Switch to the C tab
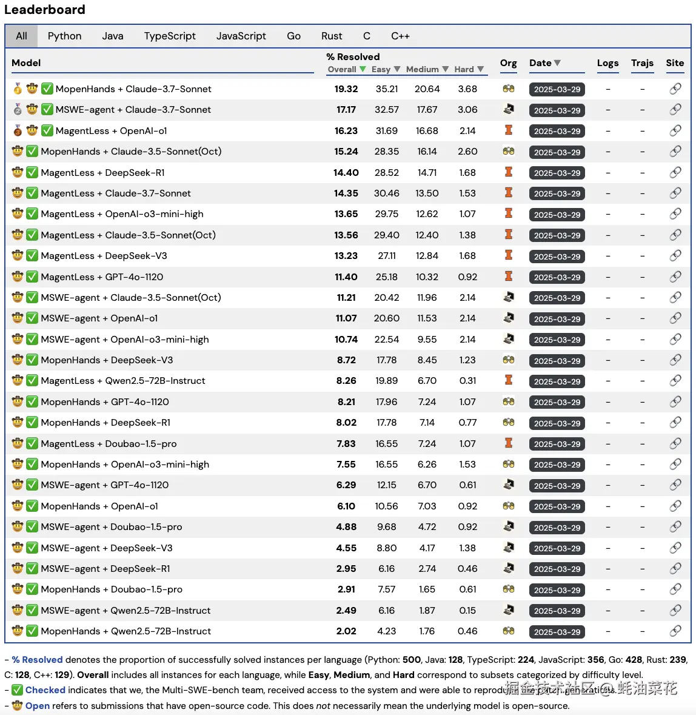696x715 pixels. [366, 36]
